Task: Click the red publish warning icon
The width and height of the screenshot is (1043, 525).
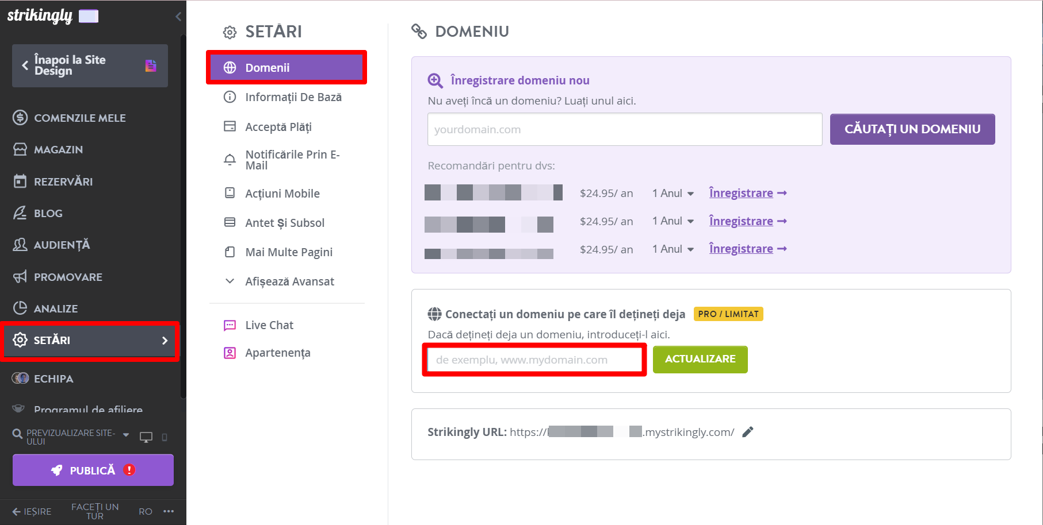Action: 129,470
